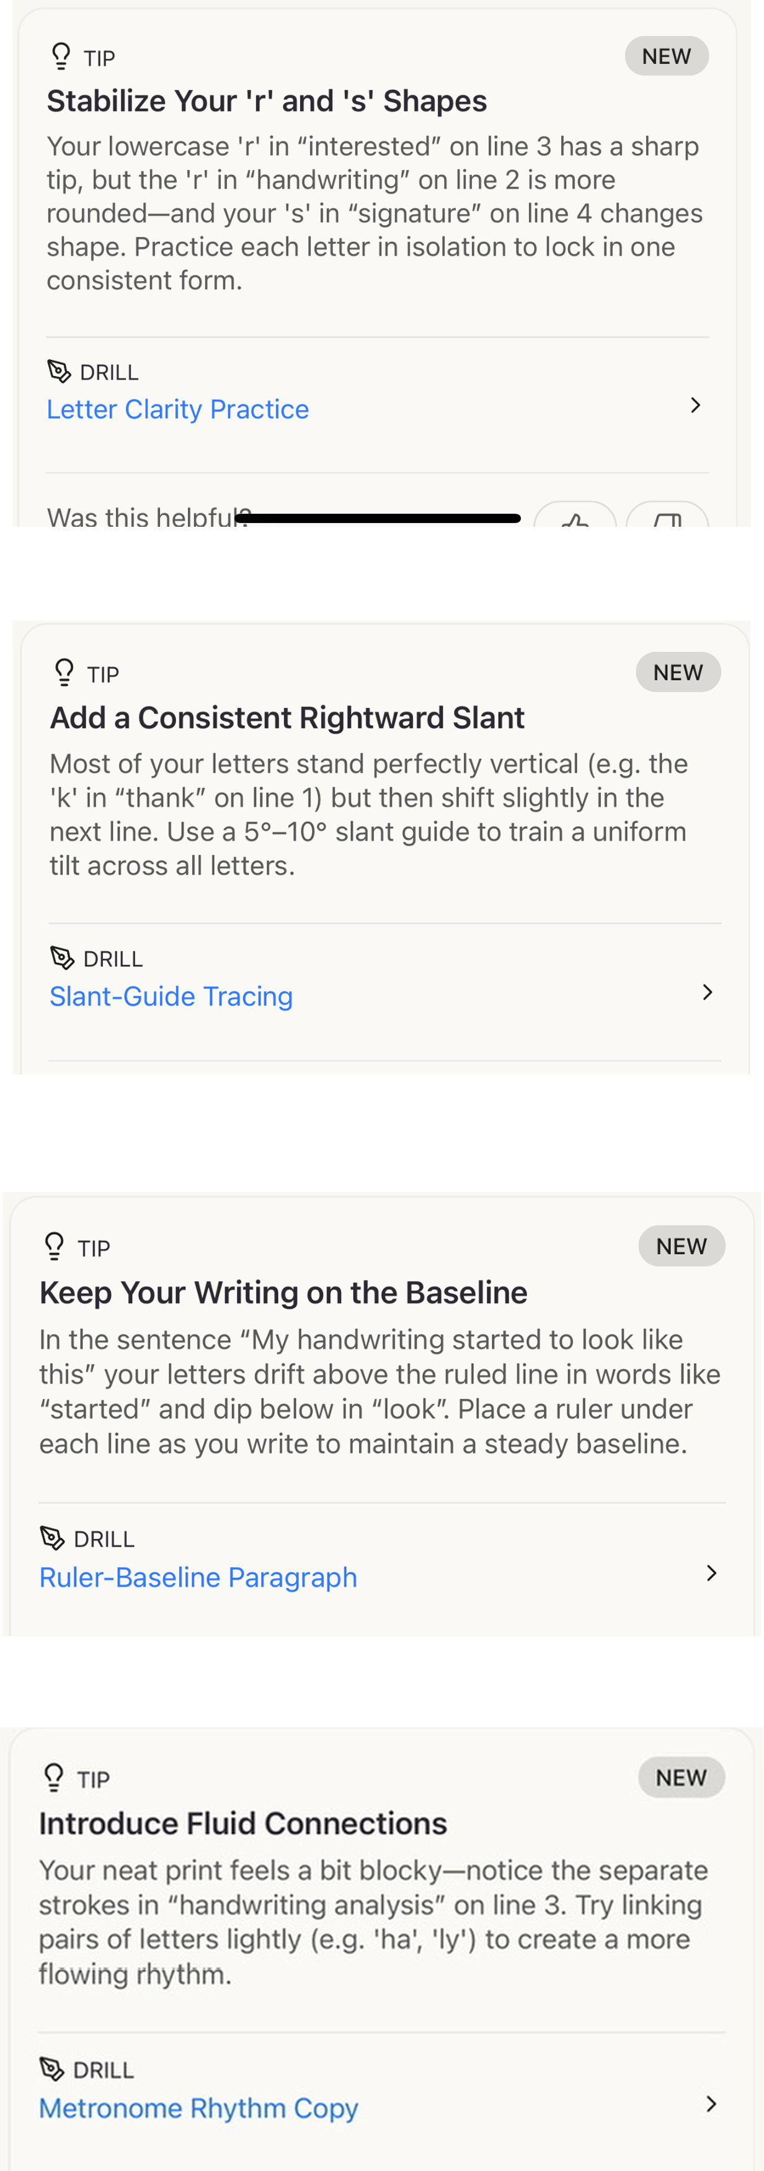
Task: Expand the chevron beside Letter Clarity Practice
Action: pyautogui.click(x=695, y=405)
